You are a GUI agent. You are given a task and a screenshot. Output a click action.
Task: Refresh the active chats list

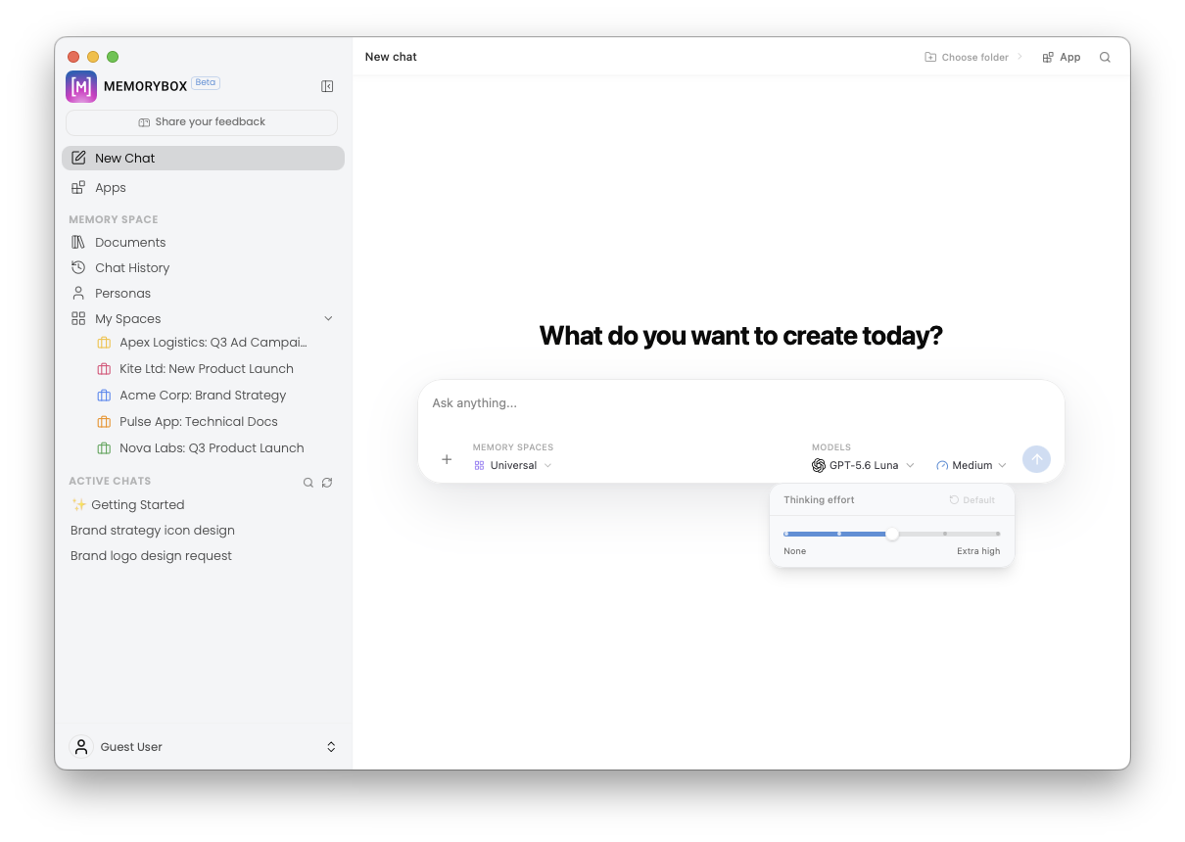click(327, 483)
